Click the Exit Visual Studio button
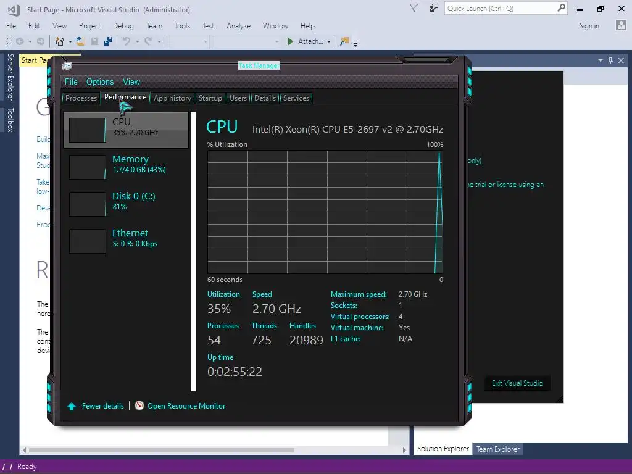Viewport: 632px width, 474px height. pos(517,383)
